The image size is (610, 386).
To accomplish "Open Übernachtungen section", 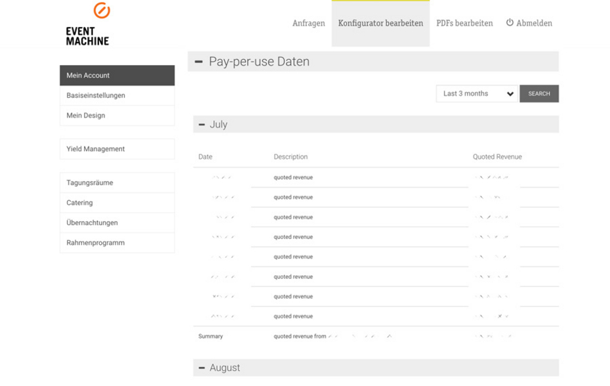I will (x=117, y=223).
